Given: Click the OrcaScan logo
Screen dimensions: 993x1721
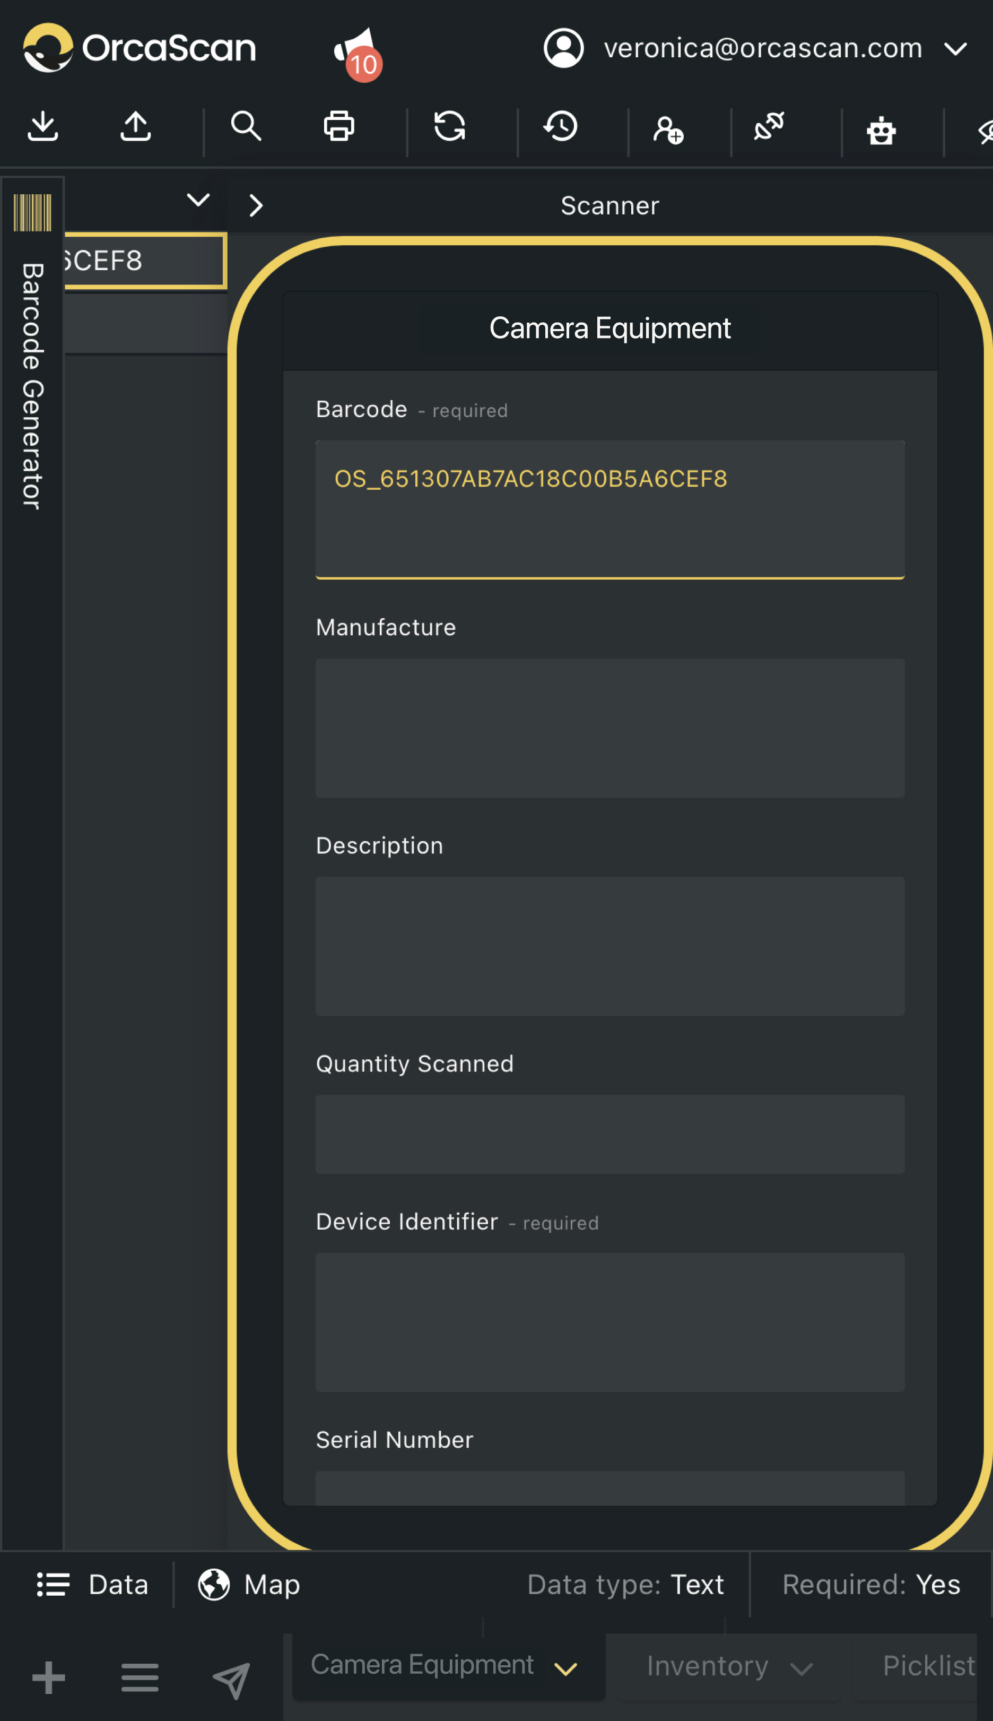Looking at the screenshot, I should 140,48.
